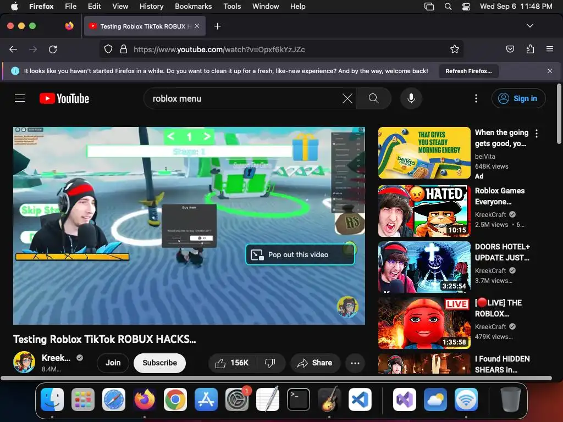Image resolution: width=563 pixels, height=422 pixels.
Task: Open YouTube settings three-dot menu
Action: pos(476,98)
